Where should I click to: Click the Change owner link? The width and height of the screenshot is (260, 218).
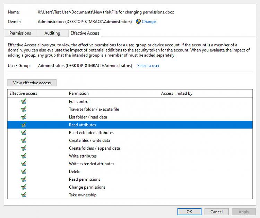pyautogui.click(x=149, y=22)
